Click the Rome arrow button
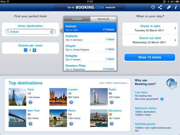180x135 pixels. [71, 124]
